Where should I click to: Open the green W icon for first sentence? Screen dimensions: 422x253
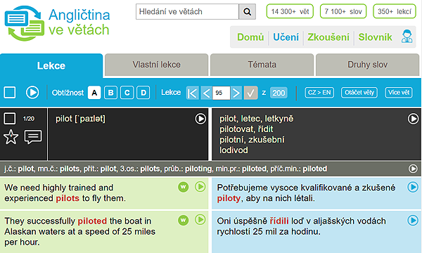point(184,187)
